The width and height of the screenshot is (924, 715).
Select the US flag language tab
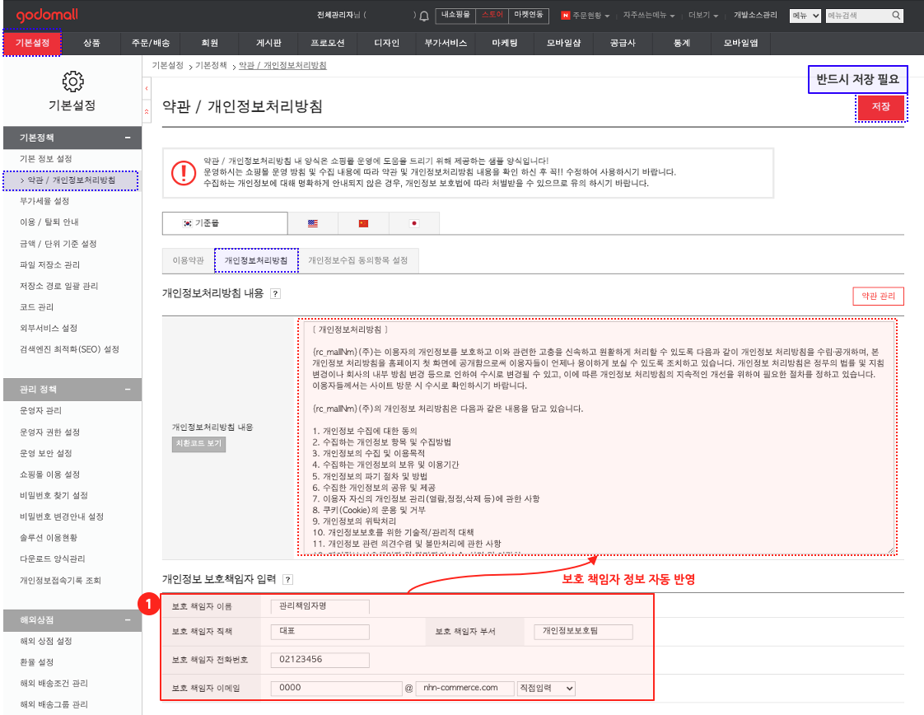312,223
